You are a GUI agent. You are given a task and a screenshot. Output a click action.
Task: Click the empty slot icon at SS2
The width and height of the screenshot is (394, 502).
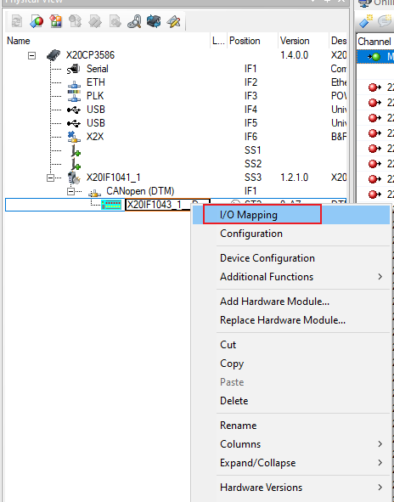point(76,164)
